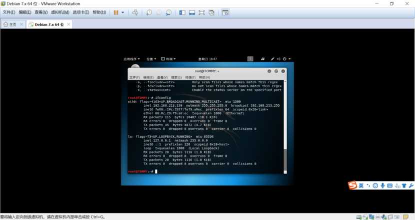Toggle the thumbnail bar view icon
Image resolution: width=415 pixels, height=220 pixels.
tap(192, 12)
